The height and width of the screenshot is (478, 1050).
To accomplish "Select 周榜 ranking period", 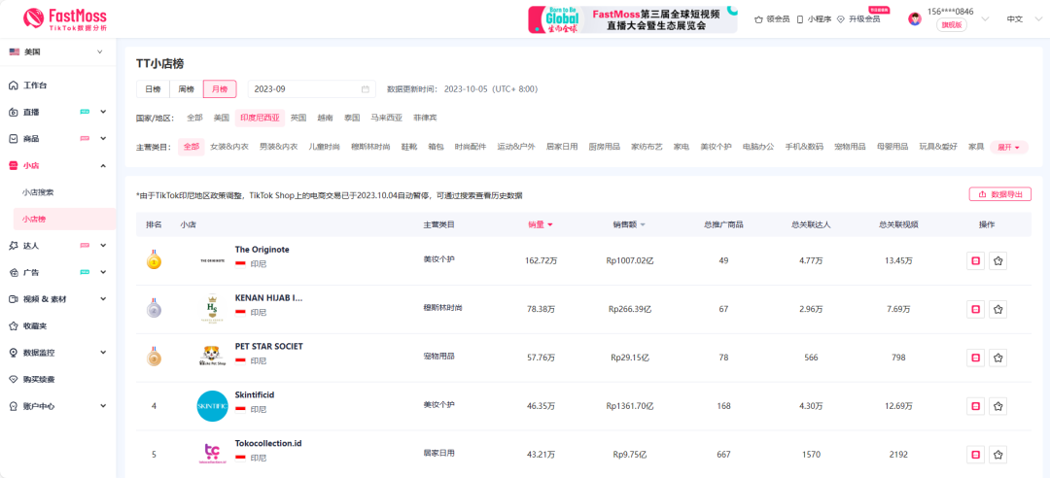I will coord(186,89).
